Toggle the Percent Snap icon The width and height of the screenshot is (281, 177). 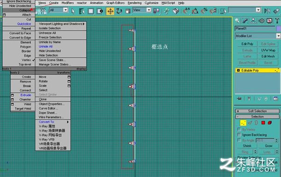point(204,11)
